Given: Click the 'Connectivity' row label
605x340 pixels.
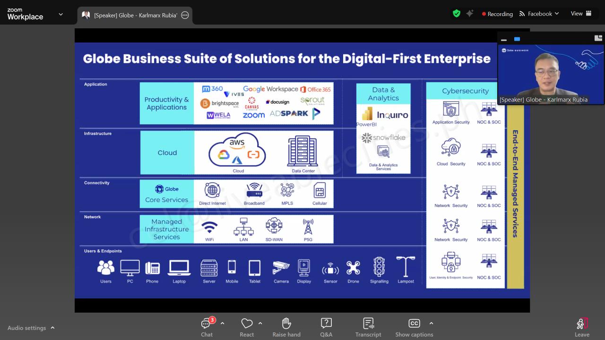Looking at the screenshot, I should [97, 183].
